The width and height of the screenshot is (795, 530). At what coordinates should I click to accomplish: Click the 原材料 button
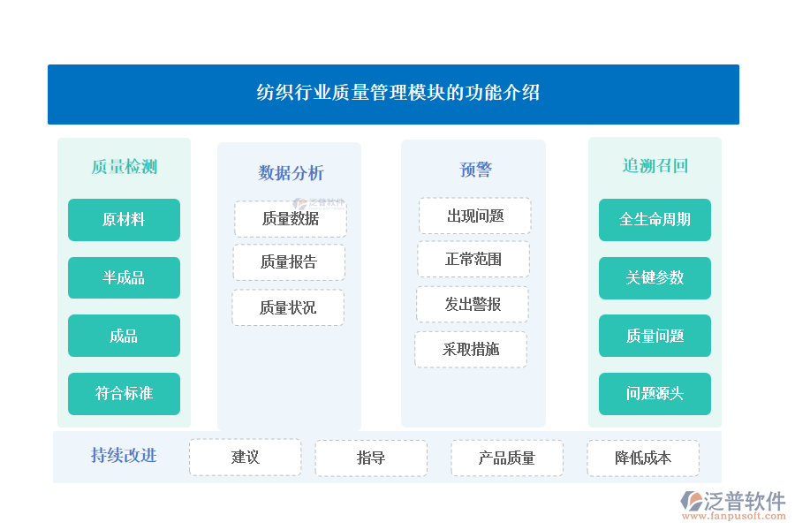(124, 220)
